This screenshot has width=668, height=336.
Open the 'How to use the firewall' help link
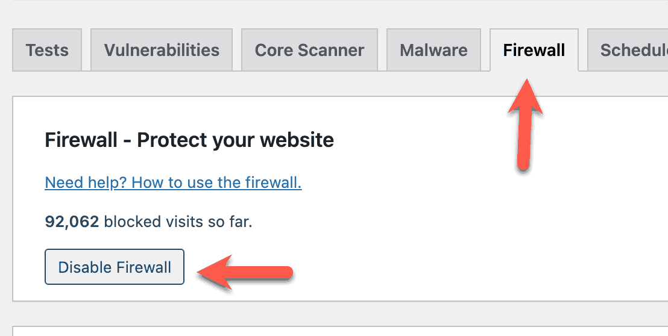coord(174,182)
